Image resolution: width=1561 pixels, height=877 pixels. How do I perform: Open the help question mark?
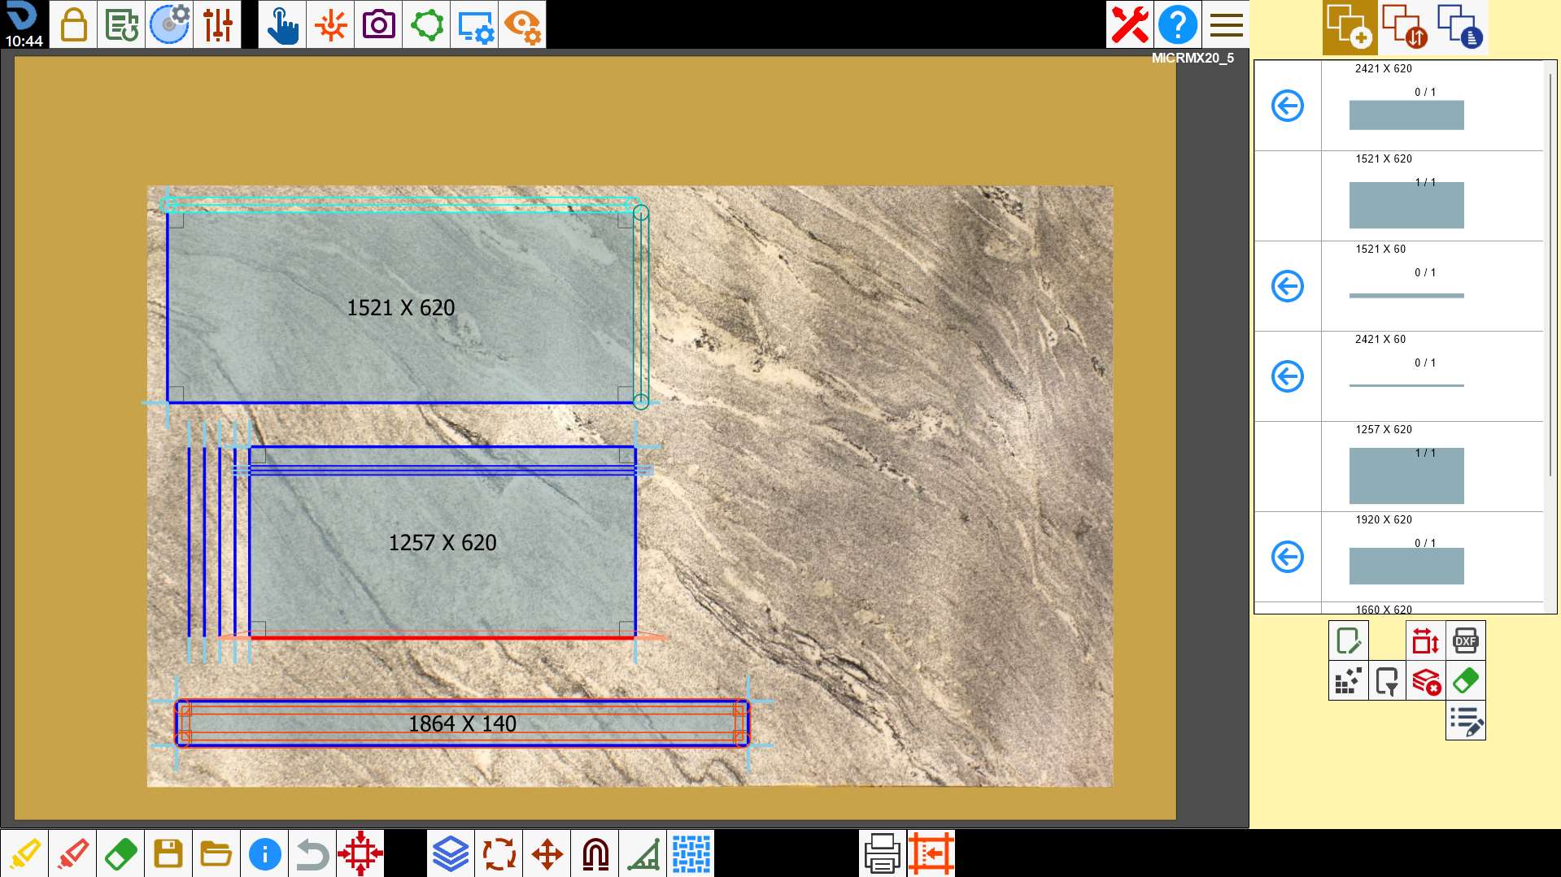1178,24
